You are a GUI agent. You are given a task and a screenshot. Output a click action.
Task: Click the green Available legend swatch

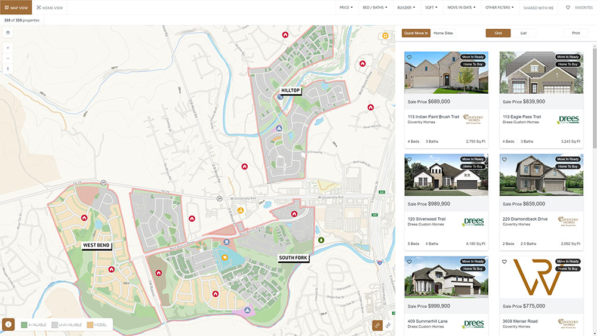pos(24,325)
